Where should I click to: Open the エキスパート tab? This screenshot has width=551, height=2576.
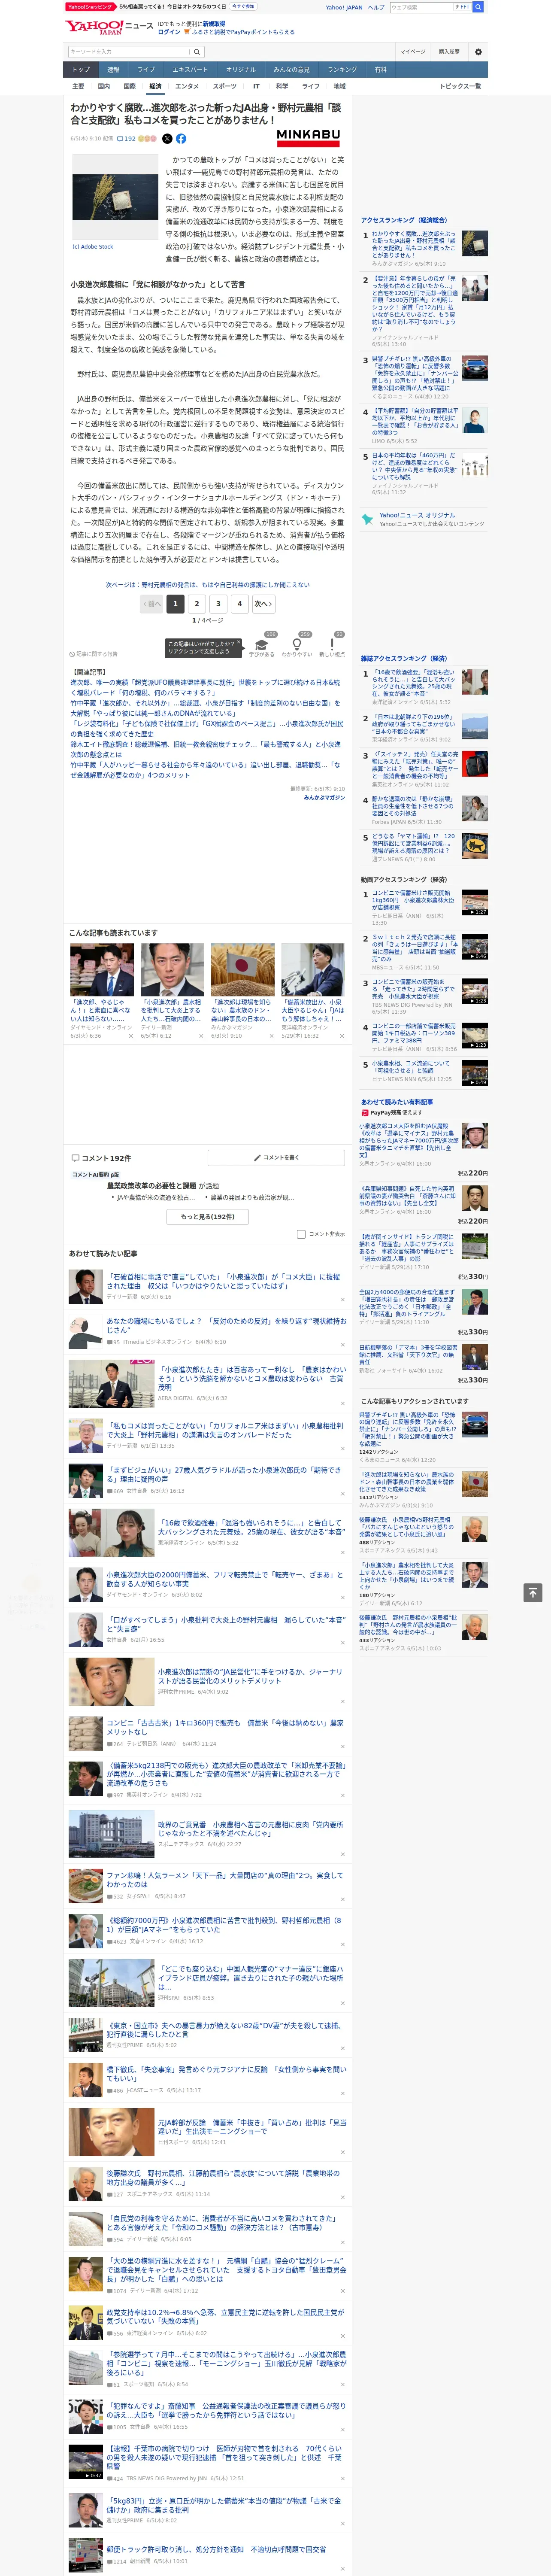click(190, 70)
